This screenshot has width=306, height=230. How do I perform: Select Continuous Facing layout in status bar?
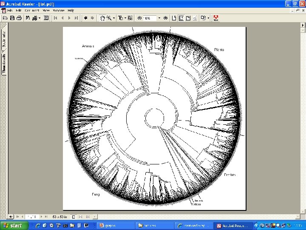point(88,217)
